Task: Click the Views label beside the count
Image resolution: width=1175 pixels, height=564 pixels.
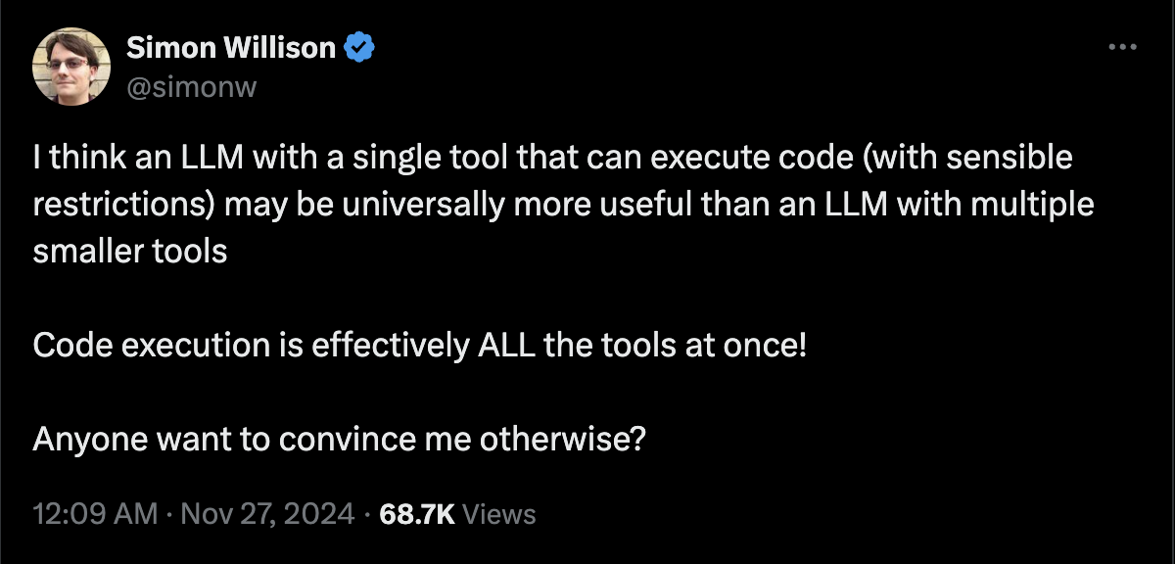Action: click(x=498, y=514)
